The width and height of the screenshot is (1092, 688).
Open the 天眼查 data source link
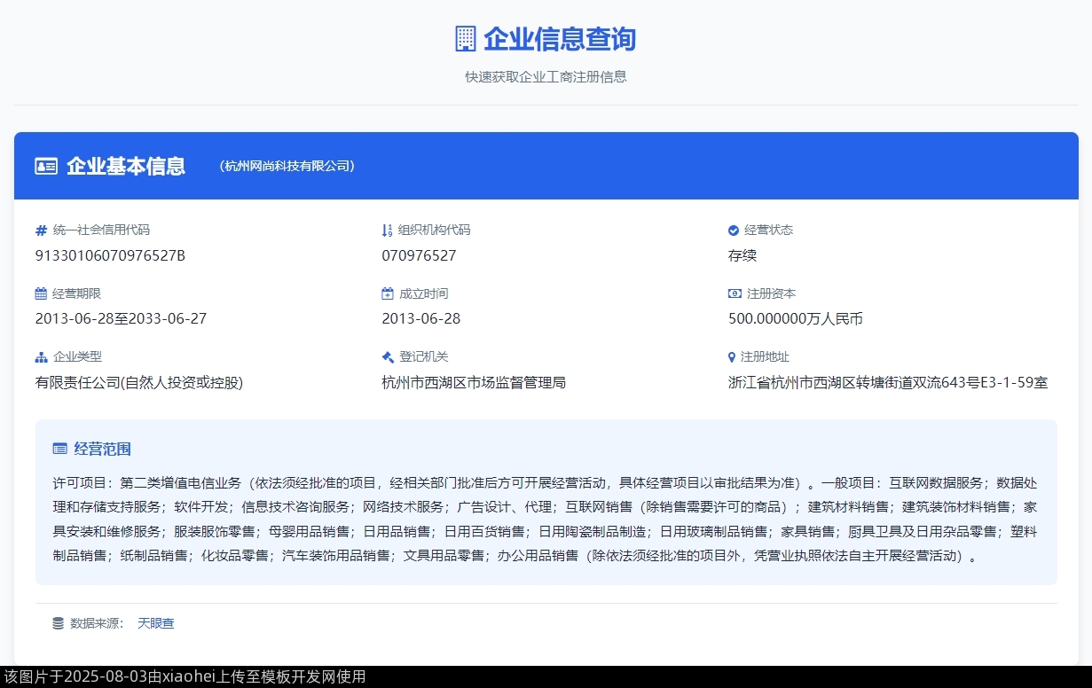click(156, 623)
